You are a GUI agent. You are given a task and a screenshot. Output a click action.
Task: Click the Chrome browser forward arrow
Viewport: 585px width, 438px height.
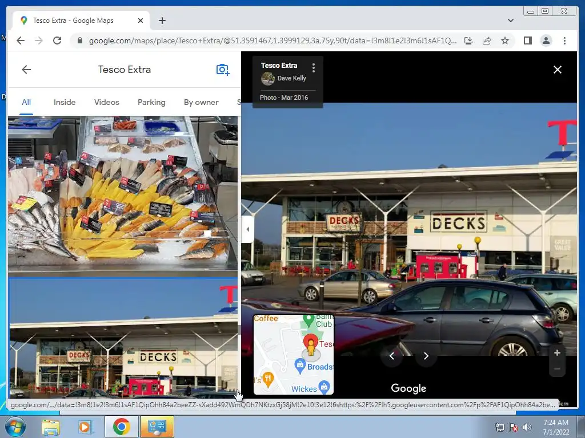39,40
